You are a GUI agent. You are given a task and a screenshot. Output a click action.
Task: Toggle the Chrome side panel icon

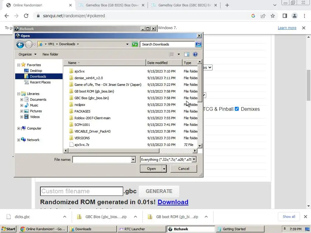285,16
